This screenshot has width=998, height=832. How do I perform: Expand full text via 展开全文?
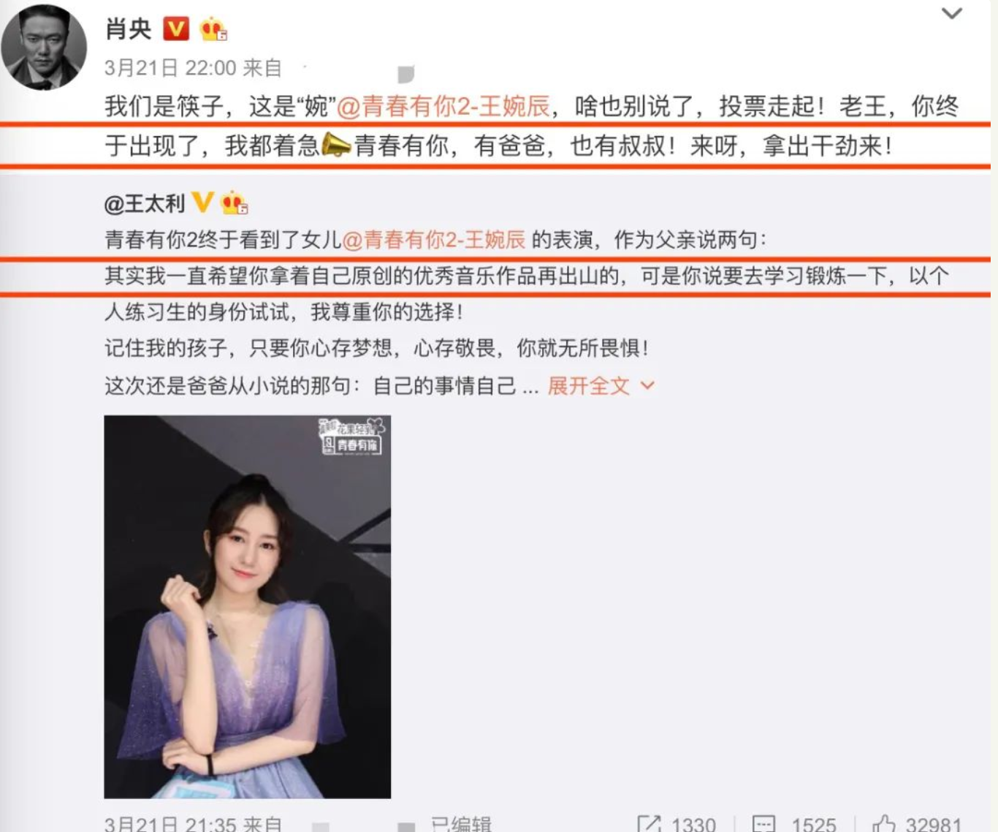click(x=589, y=385)
